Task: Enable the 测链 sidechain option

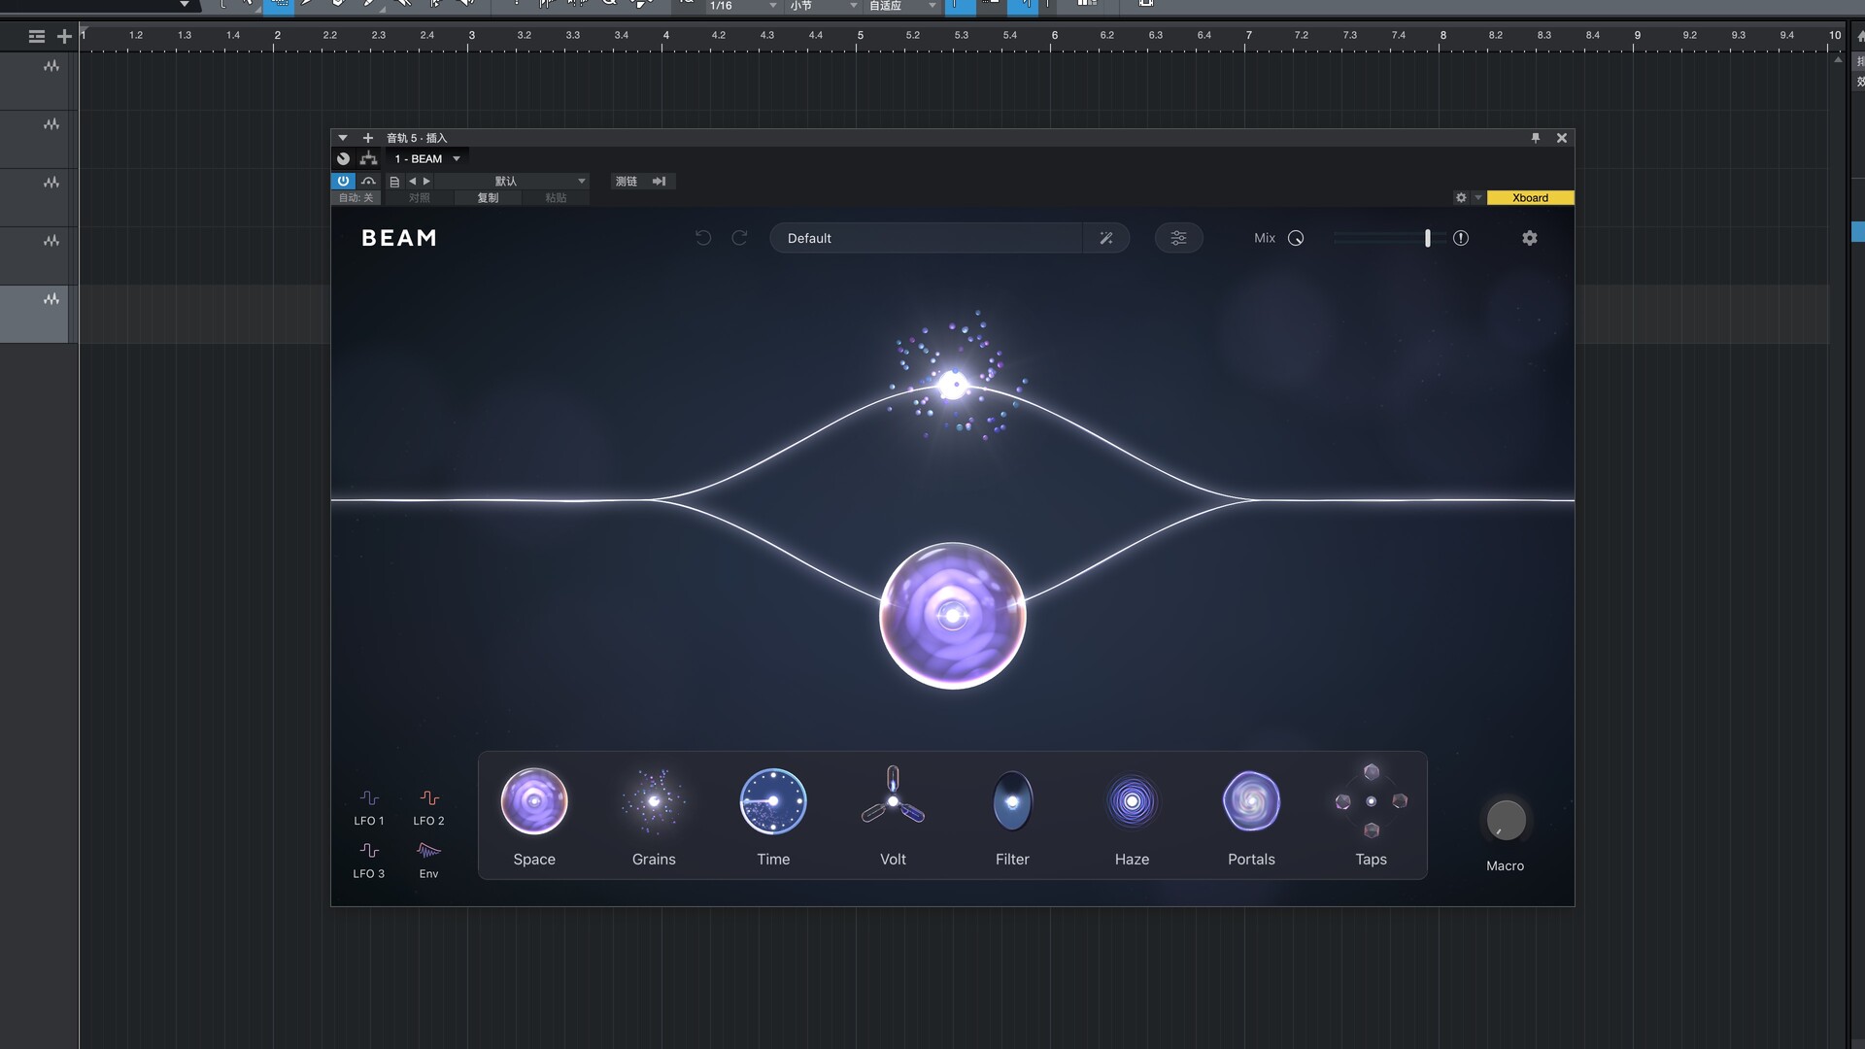Action: pyautogui.click(x=625, y=181)
